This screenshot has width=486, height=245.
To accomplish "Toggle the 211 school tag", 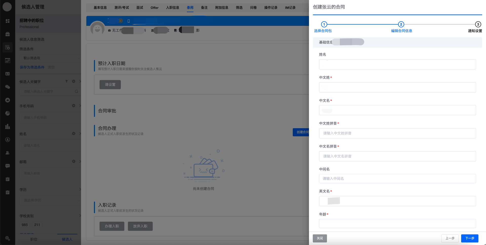I will pos(37,225).
